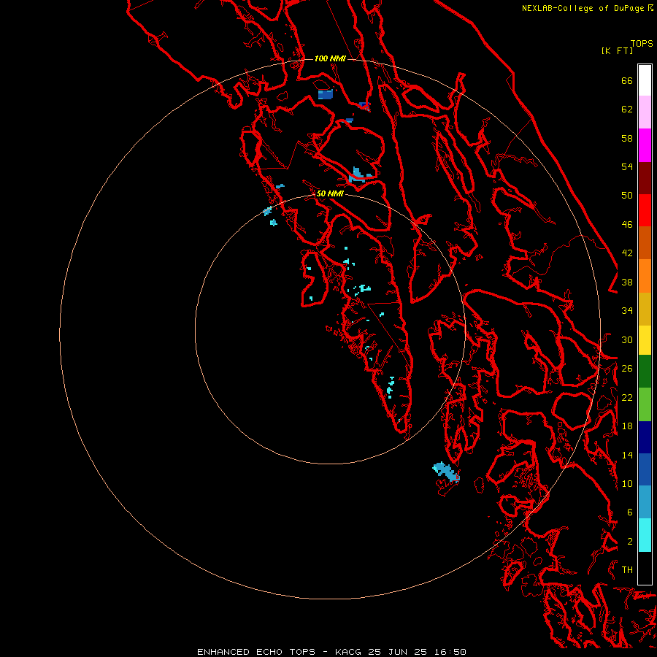
Task: Click the "18" legend value
Action: [x=627, y=426]
